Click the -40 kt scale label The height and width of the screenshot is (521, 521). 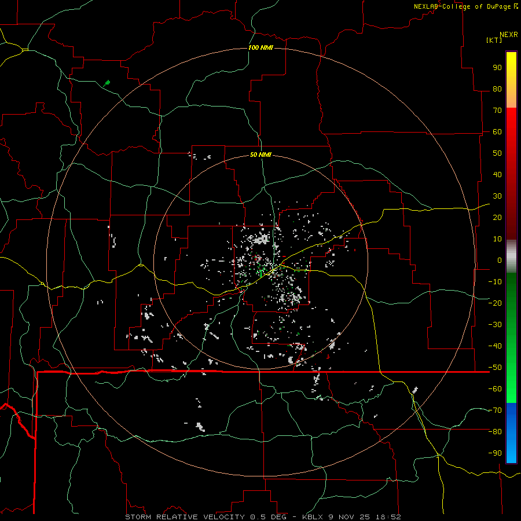[495, 346]
